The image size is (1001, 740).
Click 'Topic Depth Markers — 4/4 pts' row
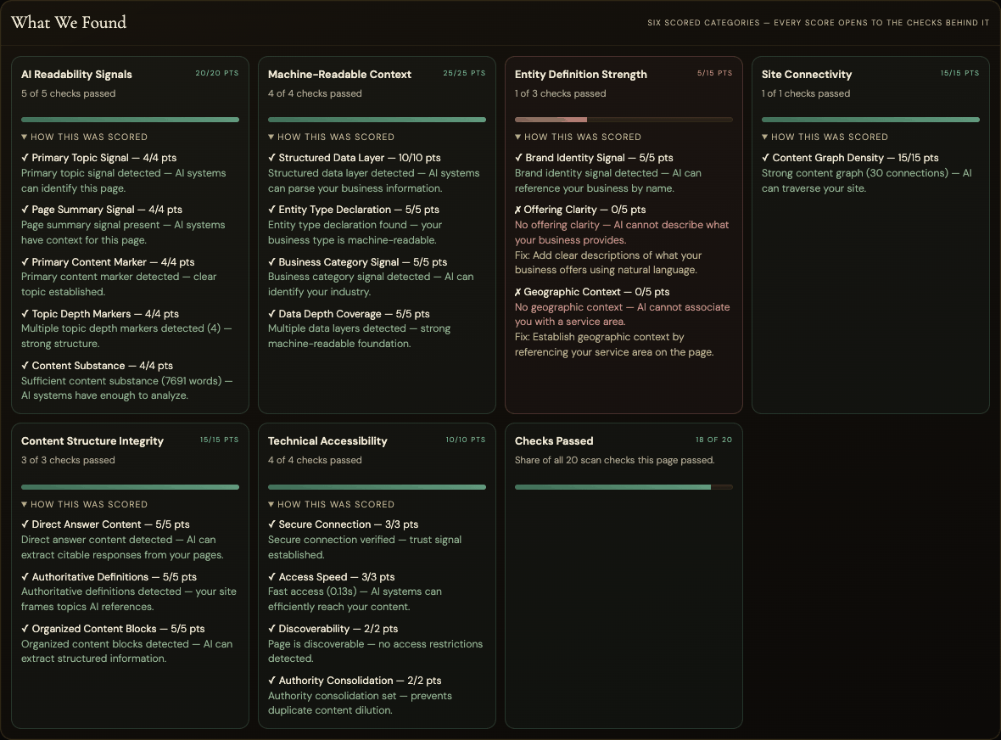click(x=100, y=314)
